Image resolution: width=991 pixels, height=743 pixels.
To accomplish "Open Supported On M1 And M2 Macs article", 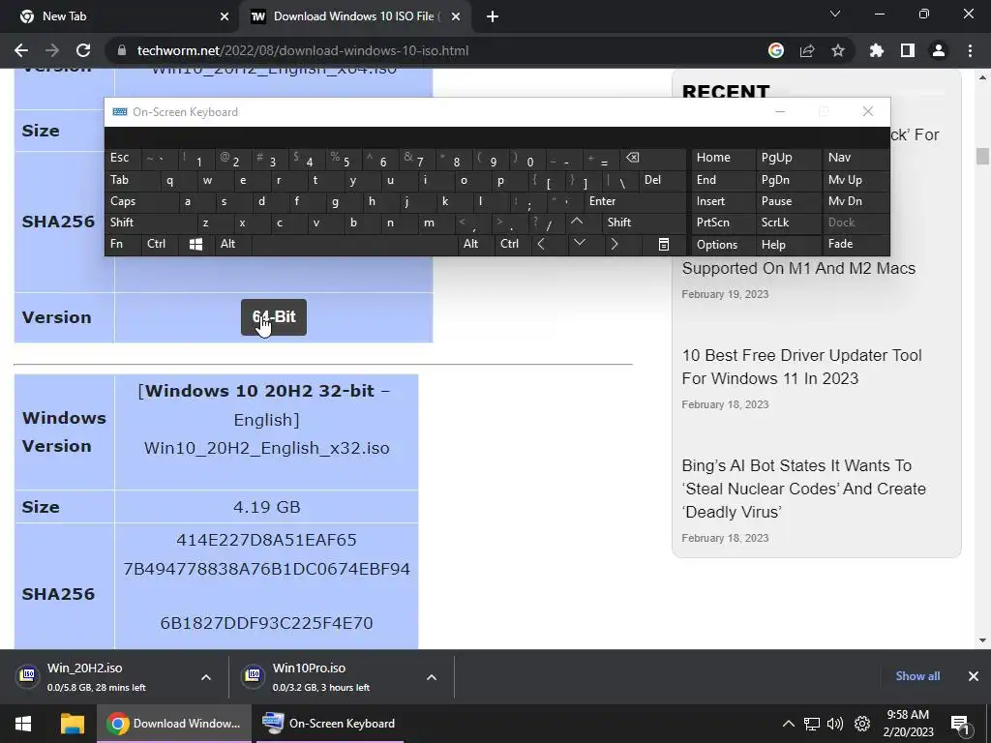I will click(x=798, y=269).
